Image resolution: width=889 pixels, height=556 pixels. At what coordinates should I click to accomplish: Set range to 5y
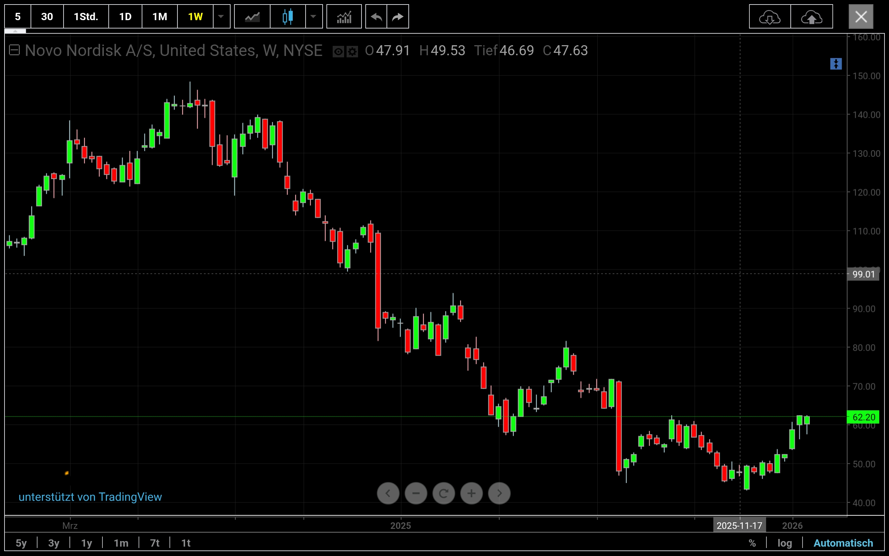(x=21, y=543)
